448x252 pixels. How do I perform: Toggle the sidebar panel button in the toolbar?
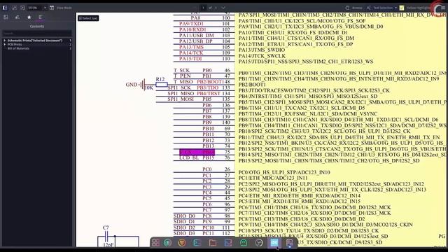(5, 8)
